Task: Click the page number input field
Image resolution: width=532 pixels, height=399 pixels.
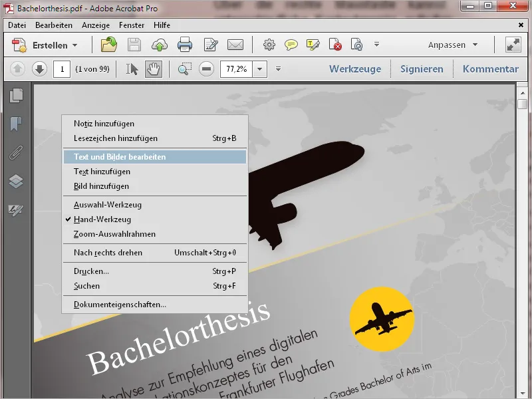Action: [62, 69]
